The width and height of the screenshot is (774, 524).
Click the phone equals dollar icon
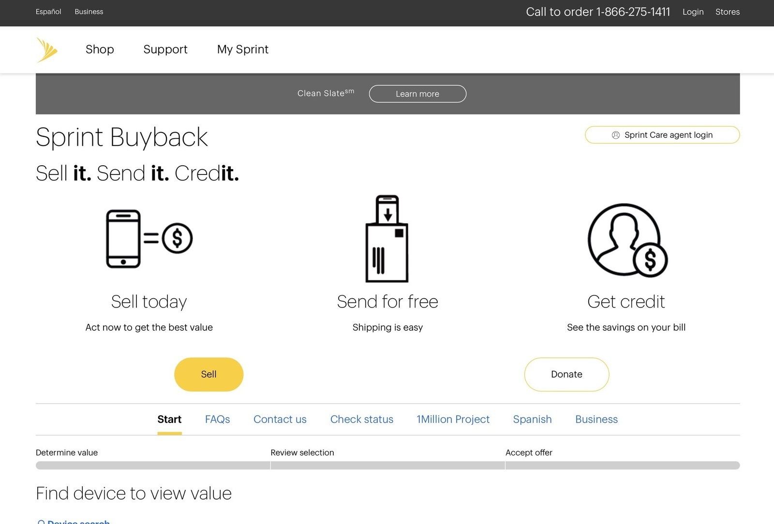click(x=149, y=239)
